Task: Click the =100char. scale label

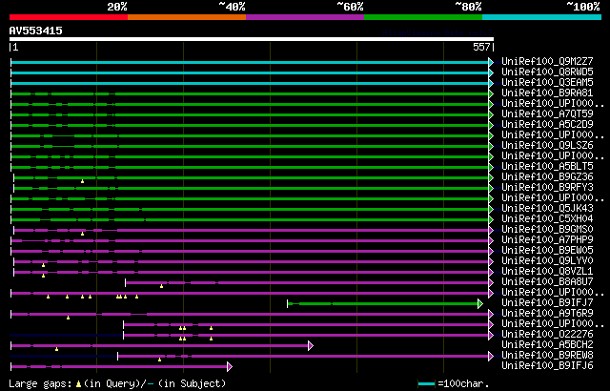Action: (x=463, y=384)
